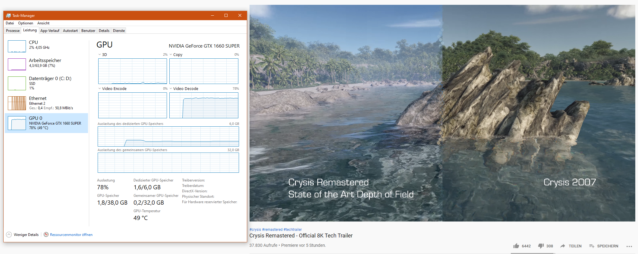The width and height of the screenshot is (638, 254).
Task: Click the YouTube video player
Action: 442,113
